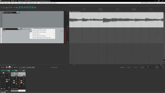Open the Insert menu
This screenshot has height=93, width=165.
click(11, 3)
